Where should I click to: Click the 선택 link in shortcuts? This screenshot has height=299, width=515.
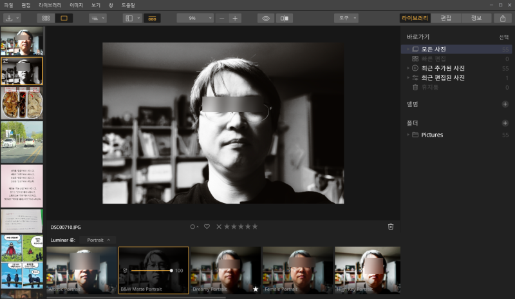pyautogui.click(x=503, y=37)
